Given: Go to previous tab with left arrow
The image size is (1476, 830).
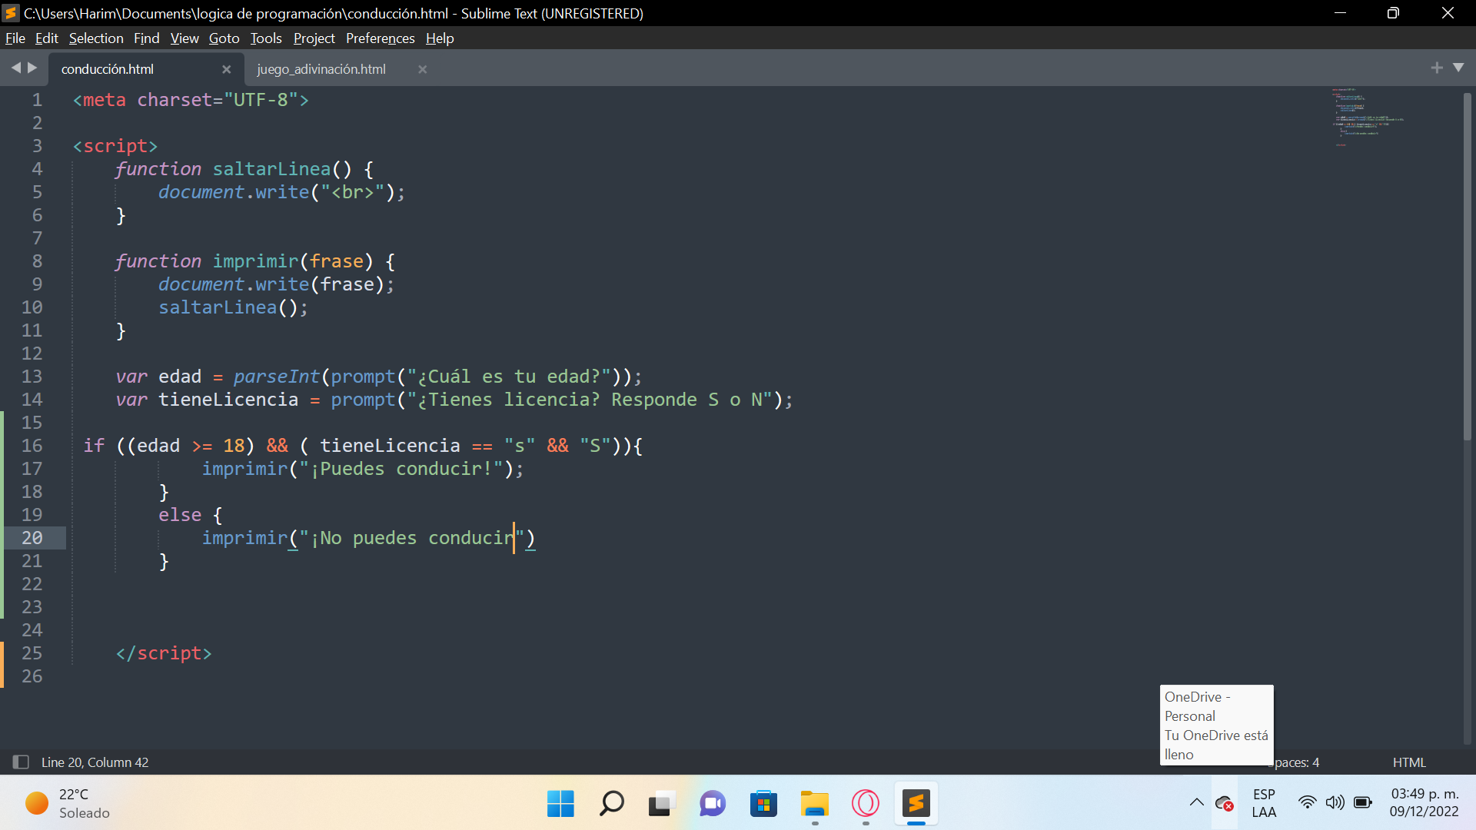Looking at the screenshot, I should 15,68.
